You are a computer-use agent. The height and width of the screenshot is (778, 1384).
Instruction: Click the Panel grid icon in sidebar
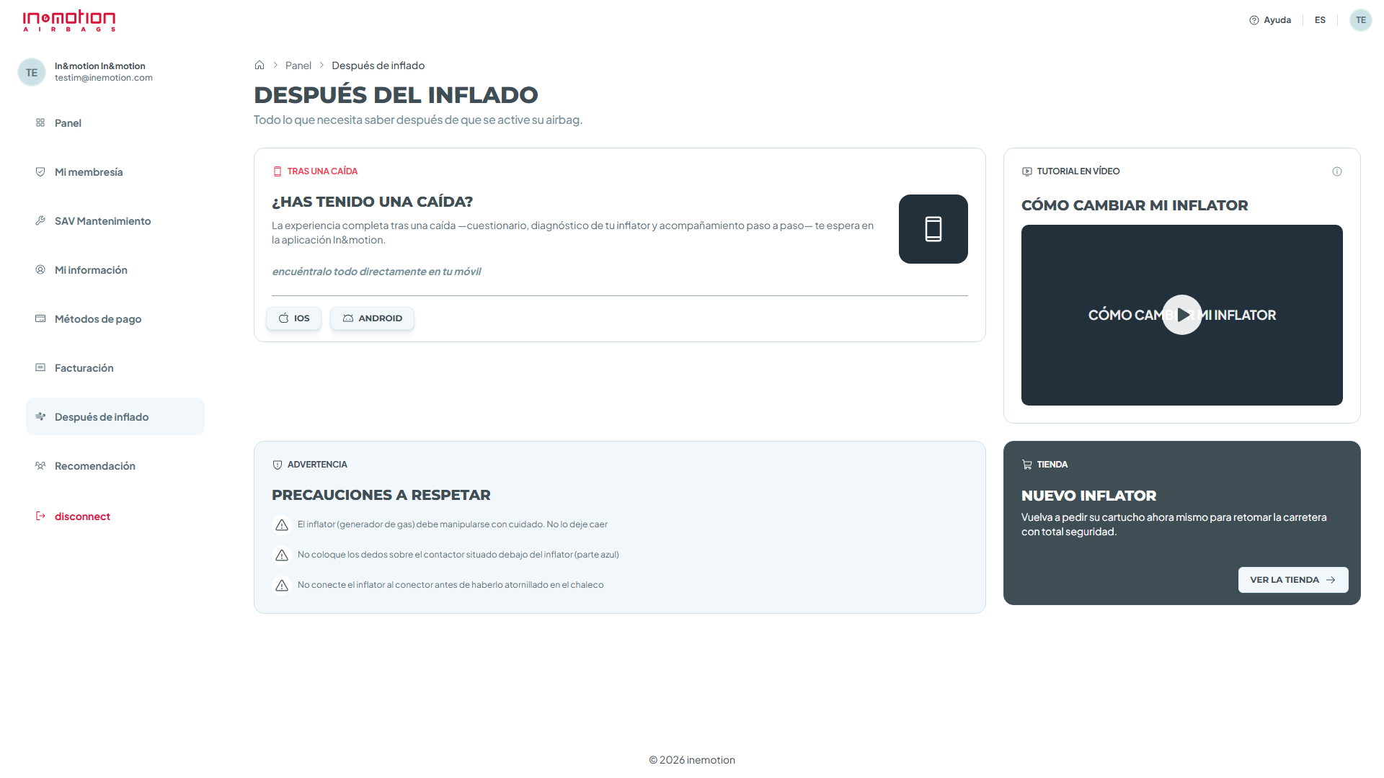point(40,122)
